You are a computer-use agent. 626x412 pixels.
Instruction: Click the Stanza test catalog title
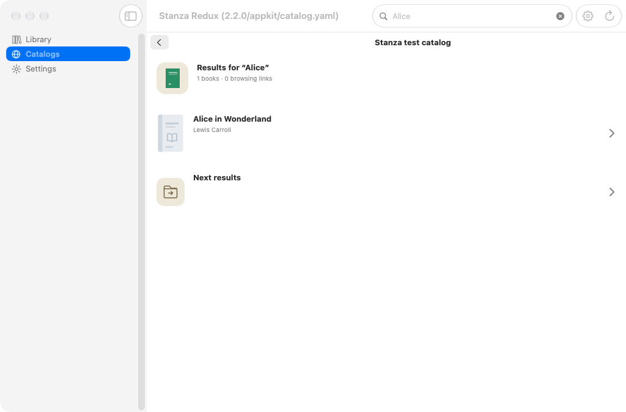[x=413, y=43]
